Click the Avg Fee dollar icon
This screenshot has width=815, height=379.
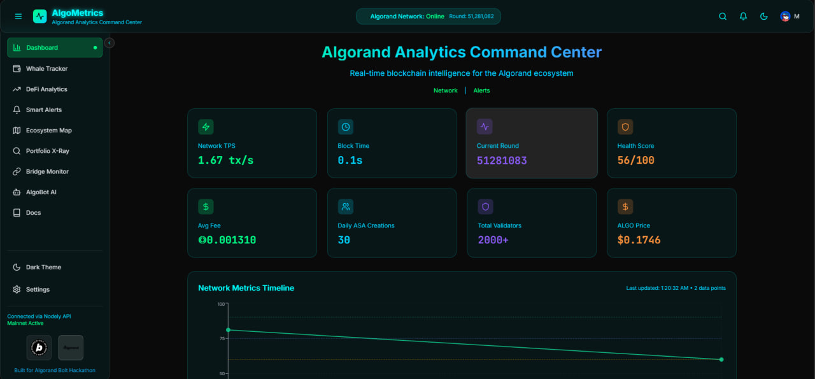click(x=206, y=206)
